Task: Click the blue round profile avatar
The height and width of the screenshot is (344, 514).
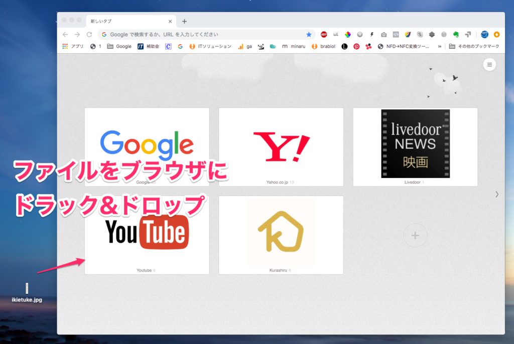Action: click(x=484, y=35)
